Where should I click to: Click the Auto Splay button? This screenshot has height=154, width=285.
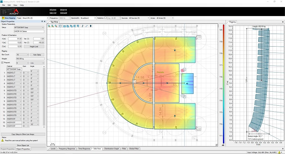(37, 55)
